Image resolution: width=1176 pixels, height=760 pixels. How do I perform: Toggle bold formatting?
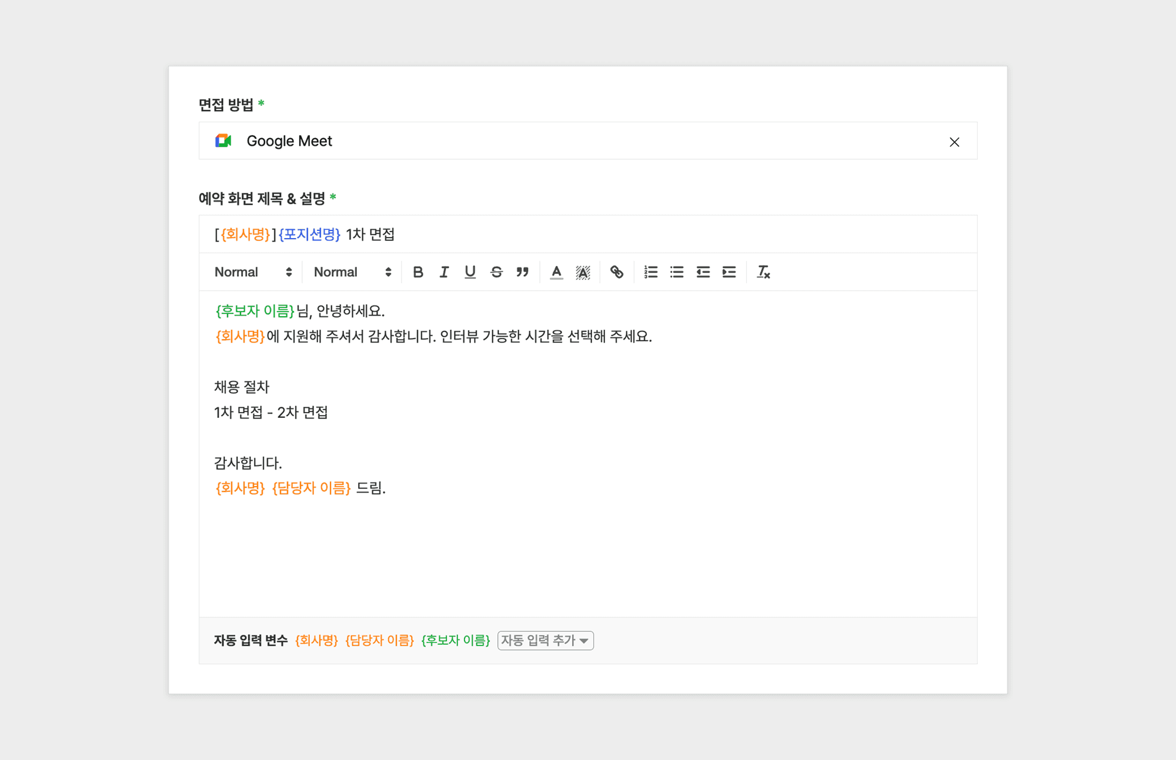coord(418,272)
